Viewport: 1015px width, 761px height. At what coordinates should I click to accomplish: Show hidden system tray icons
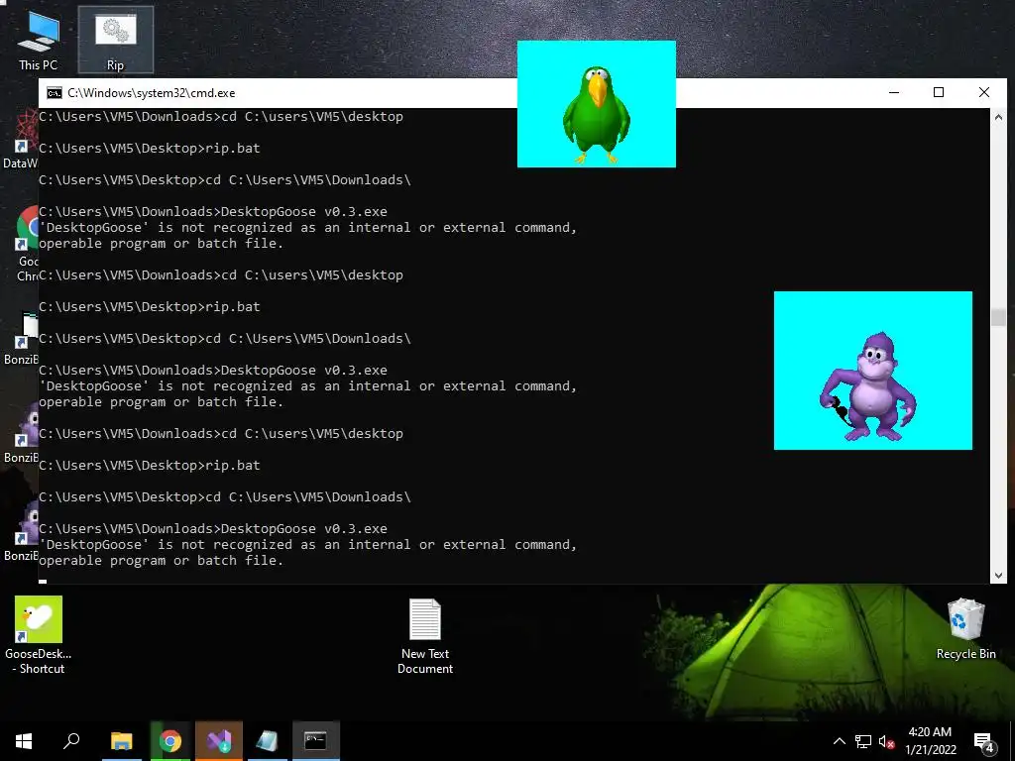point(839,741)
